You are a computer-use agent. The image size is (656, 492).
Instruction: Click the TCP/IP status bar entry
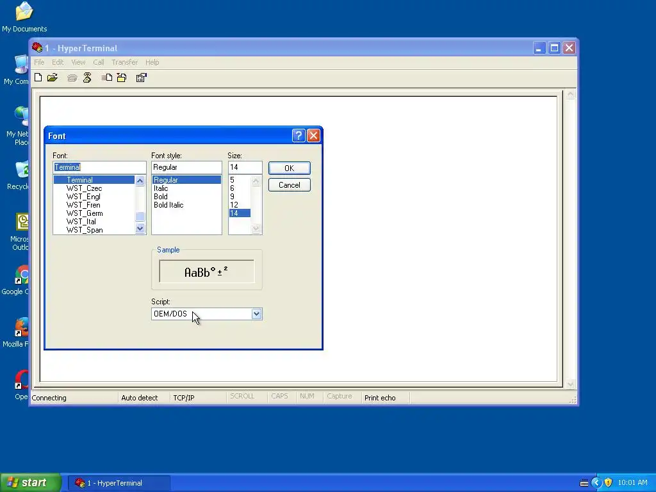[184, 398]
